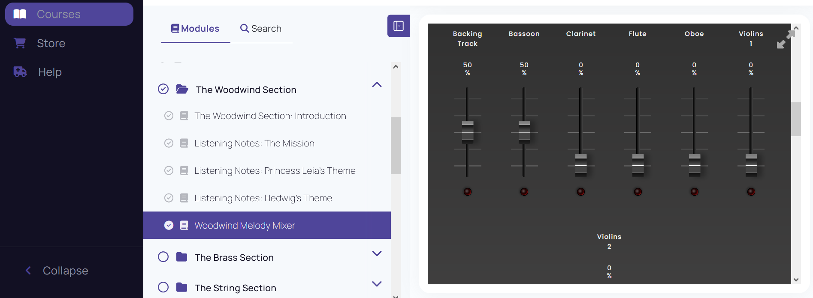Mark The Brass Section completion circle

(163, 257)
